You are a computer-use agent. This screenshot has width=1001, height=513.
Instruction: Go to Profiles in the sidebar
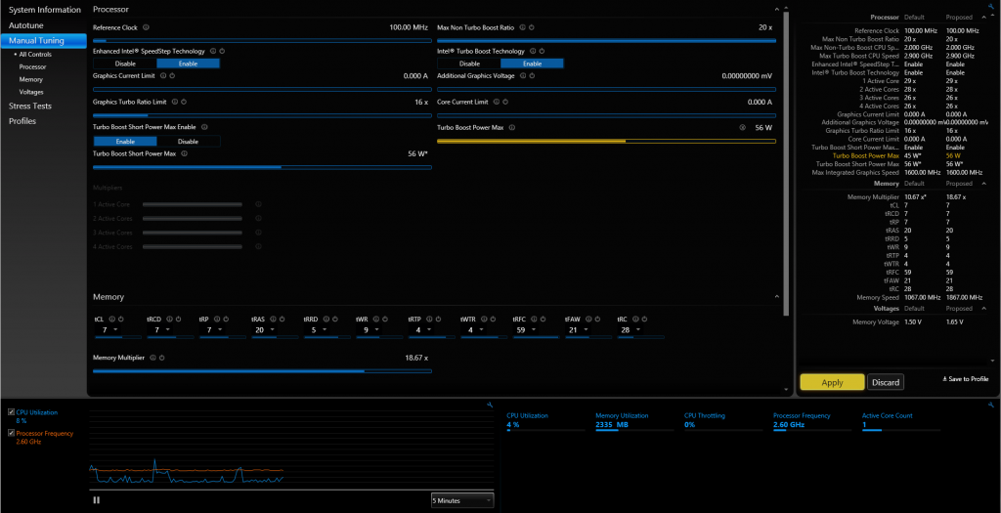pyautogui.click(x=22, y=121)
